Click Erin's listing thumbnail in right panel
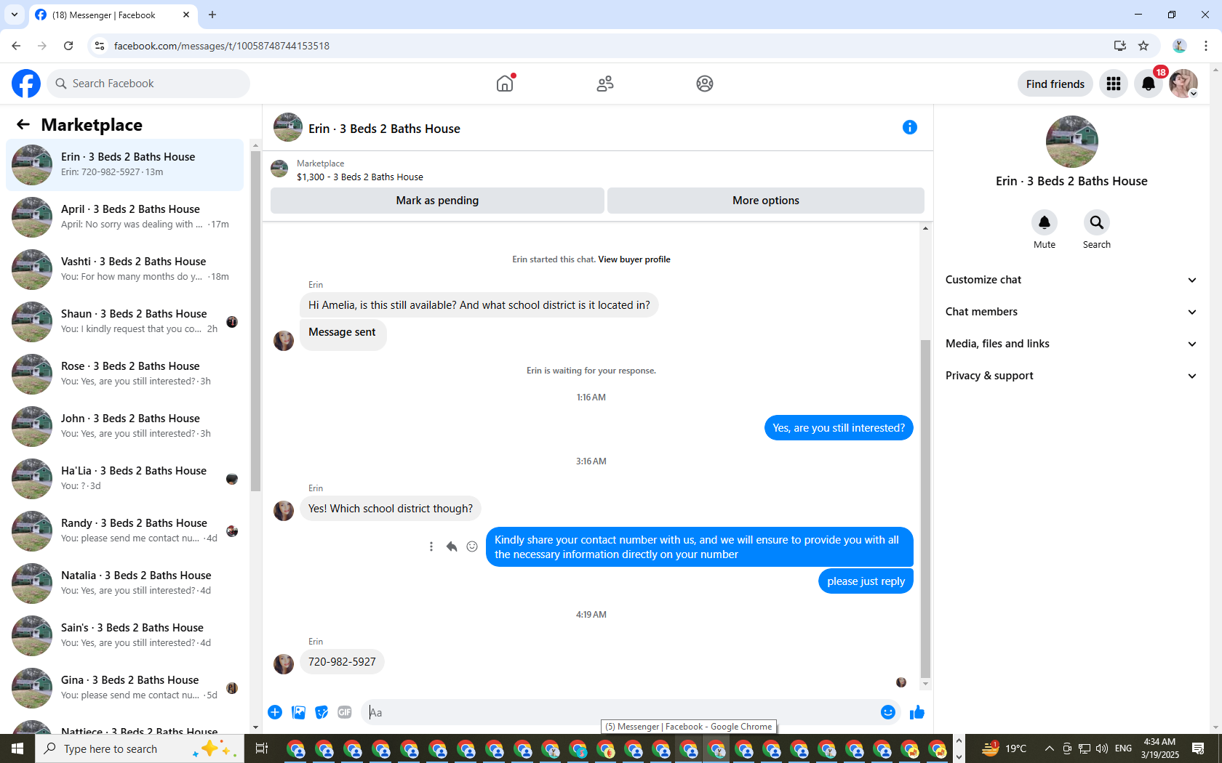The height and width of the screenshot is (763, 1222). pyautogui.click(x=1071, y=142)
